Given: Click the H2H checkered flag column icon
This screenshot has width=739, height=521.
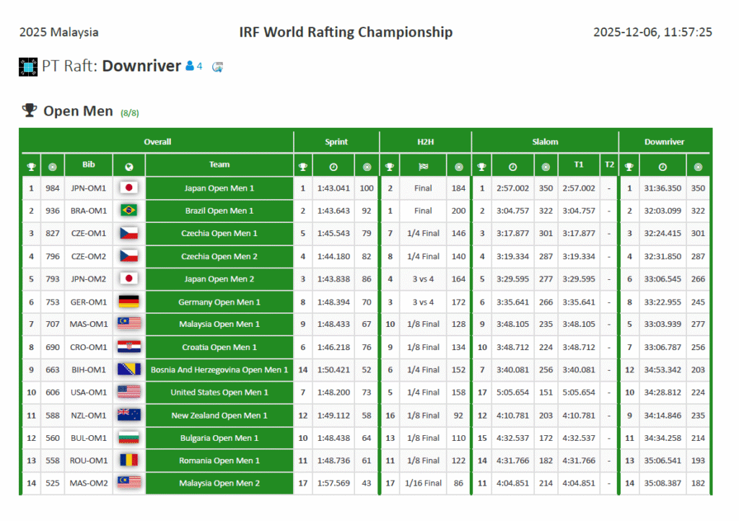Looking at the screenshot, I should coord(423,167).
